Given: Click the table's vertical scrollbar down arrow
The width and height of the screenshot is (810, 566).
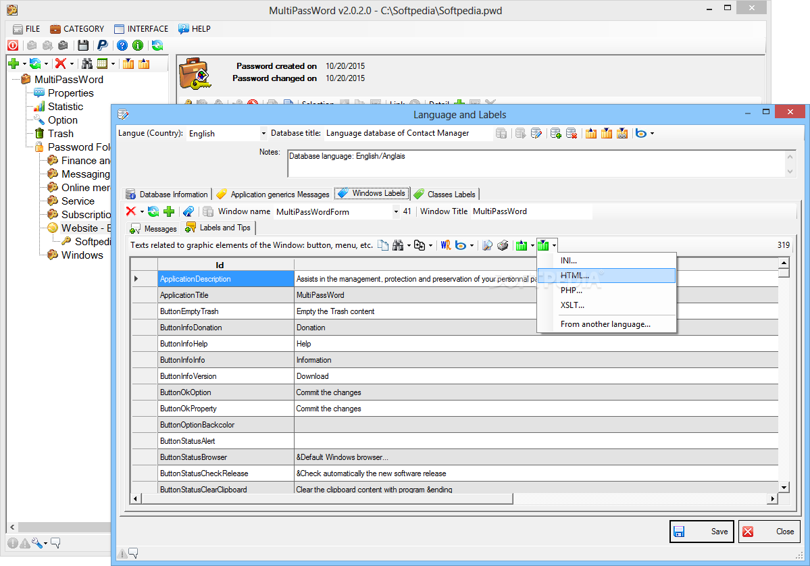Looking at the screenshot, I should pos(784,487).
